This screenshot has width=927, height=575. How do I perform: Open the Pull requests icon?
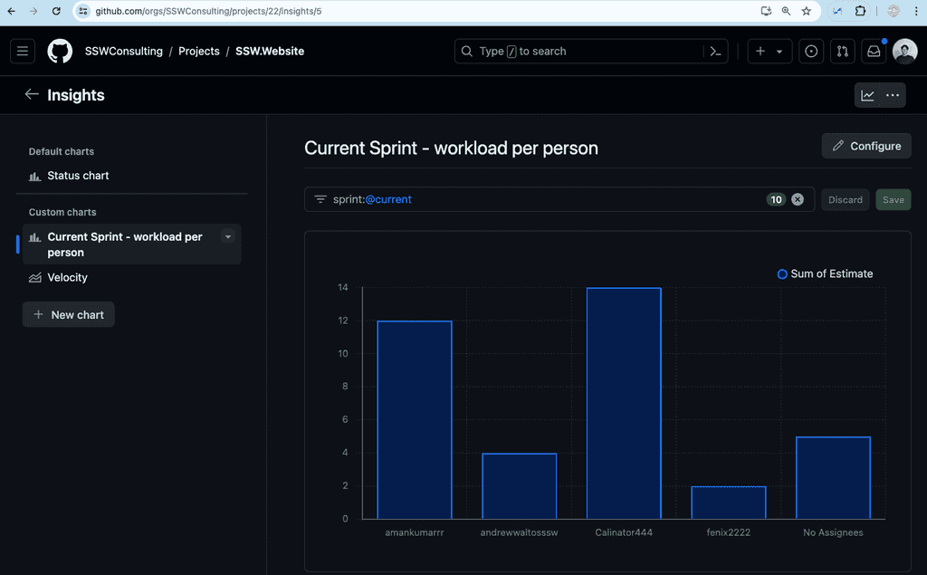pyautogui.click(x=842, y=51)
